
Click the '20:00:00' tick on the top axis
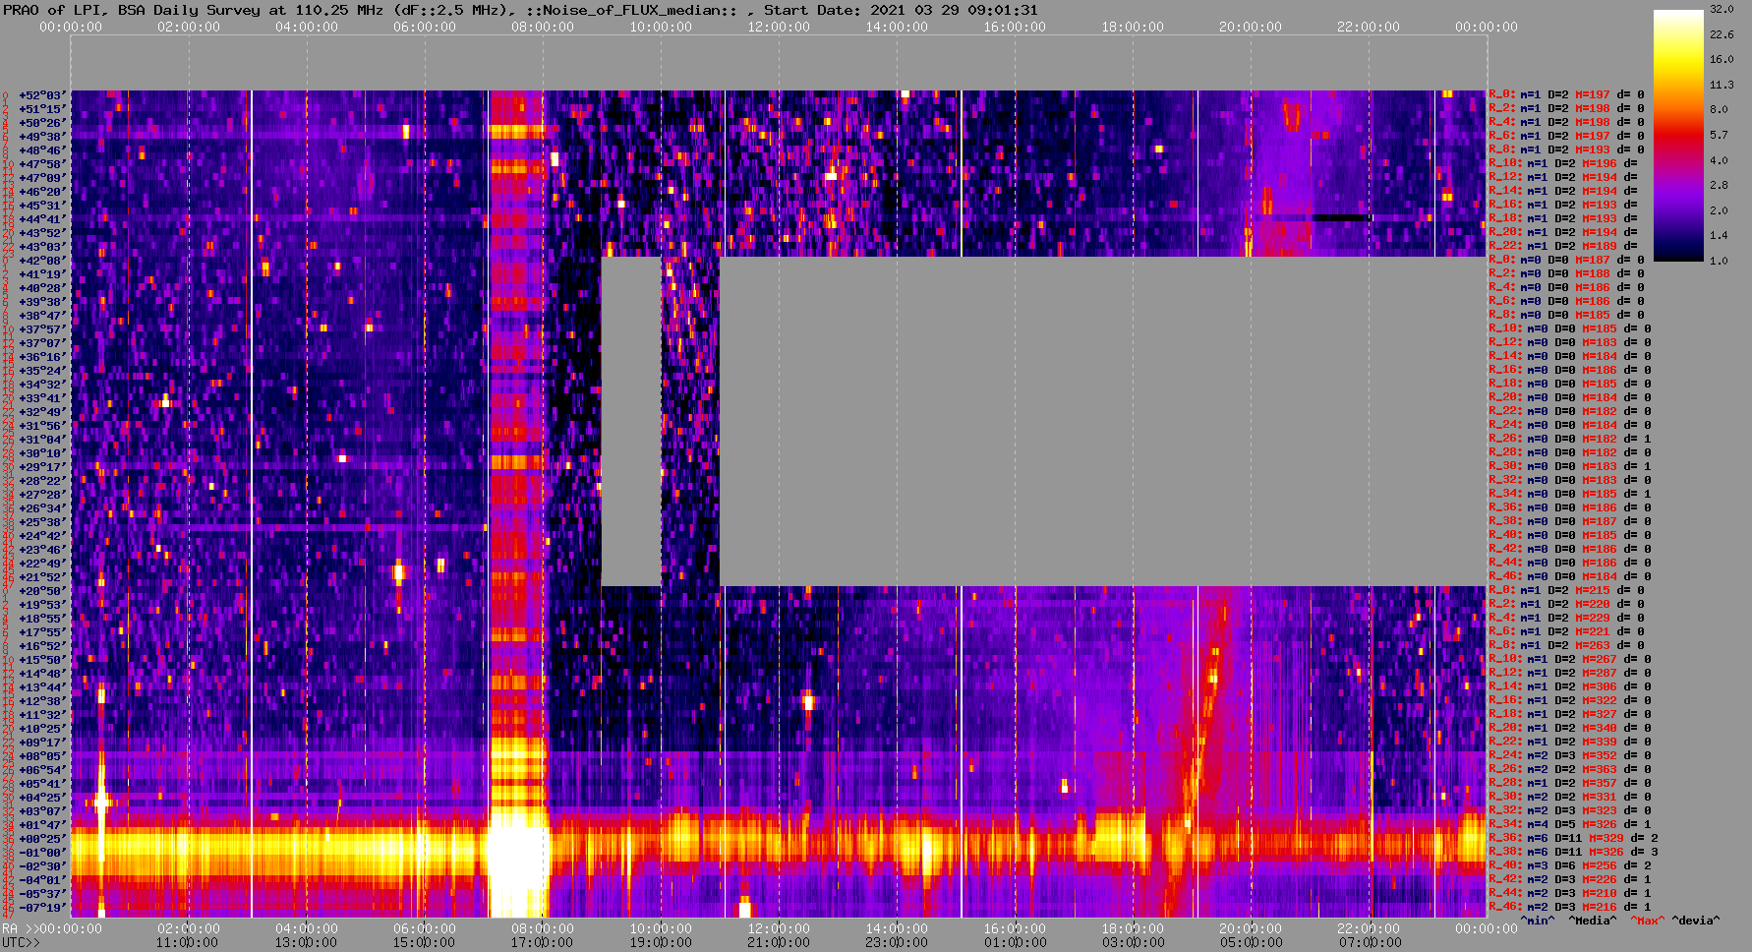tap(1251, 27)
